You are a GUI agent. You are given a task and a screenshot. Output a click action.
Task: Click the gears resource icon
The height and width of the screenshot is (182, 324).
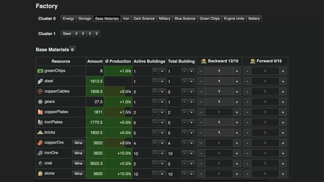tap(40, 102)
